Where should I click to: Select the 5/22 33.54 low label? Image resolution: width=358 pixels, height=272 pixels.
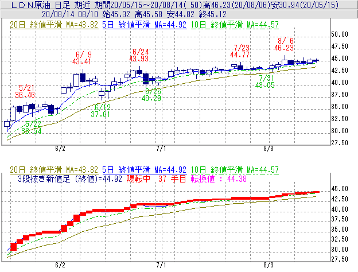(x=32, y=127)
